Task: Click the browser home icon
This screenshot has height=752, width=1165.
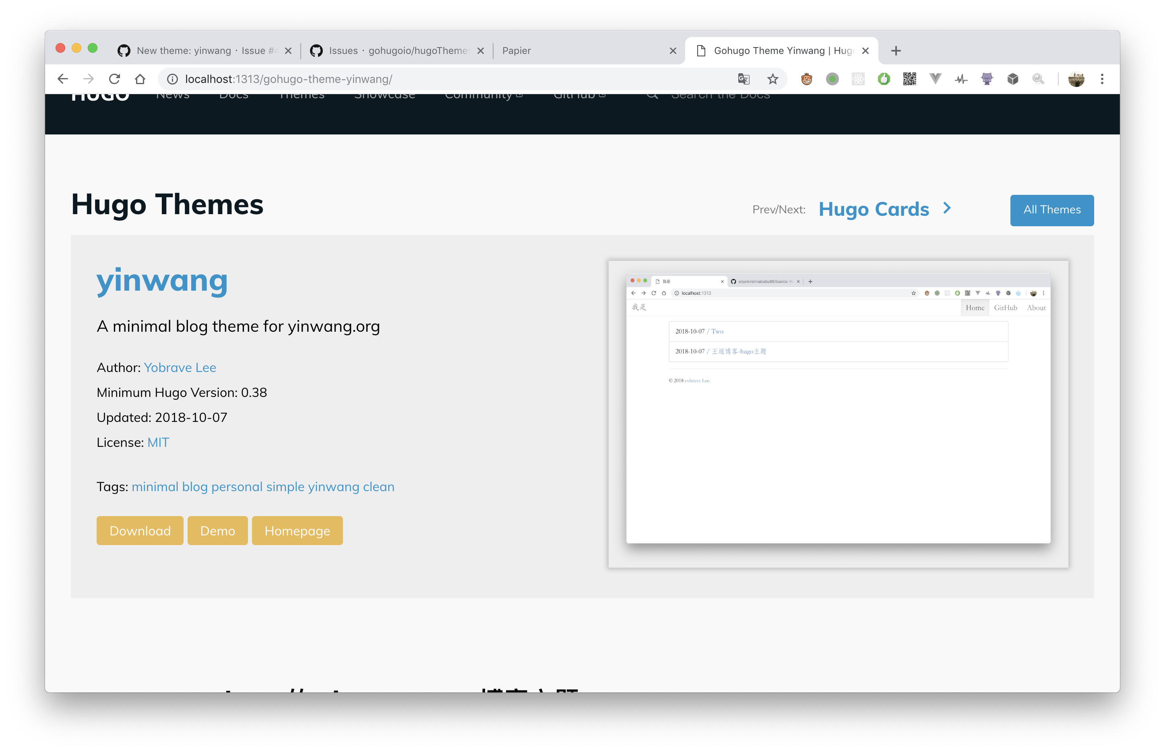Action: point(140,79)
